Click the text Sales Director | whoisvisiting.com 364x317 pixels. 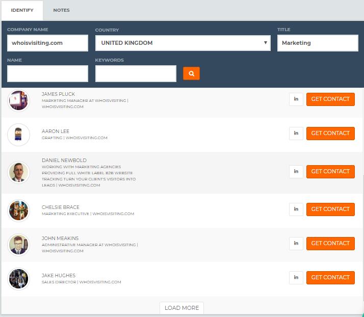click(x=81, y=282)
